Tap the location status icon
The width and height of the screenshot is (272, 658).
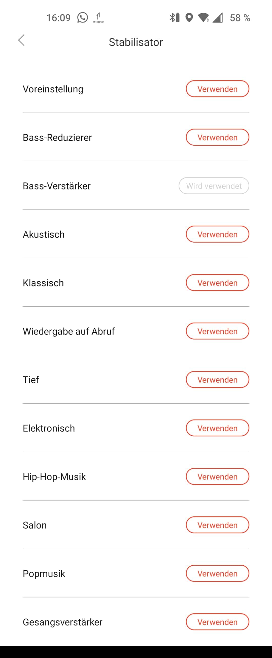189,18
